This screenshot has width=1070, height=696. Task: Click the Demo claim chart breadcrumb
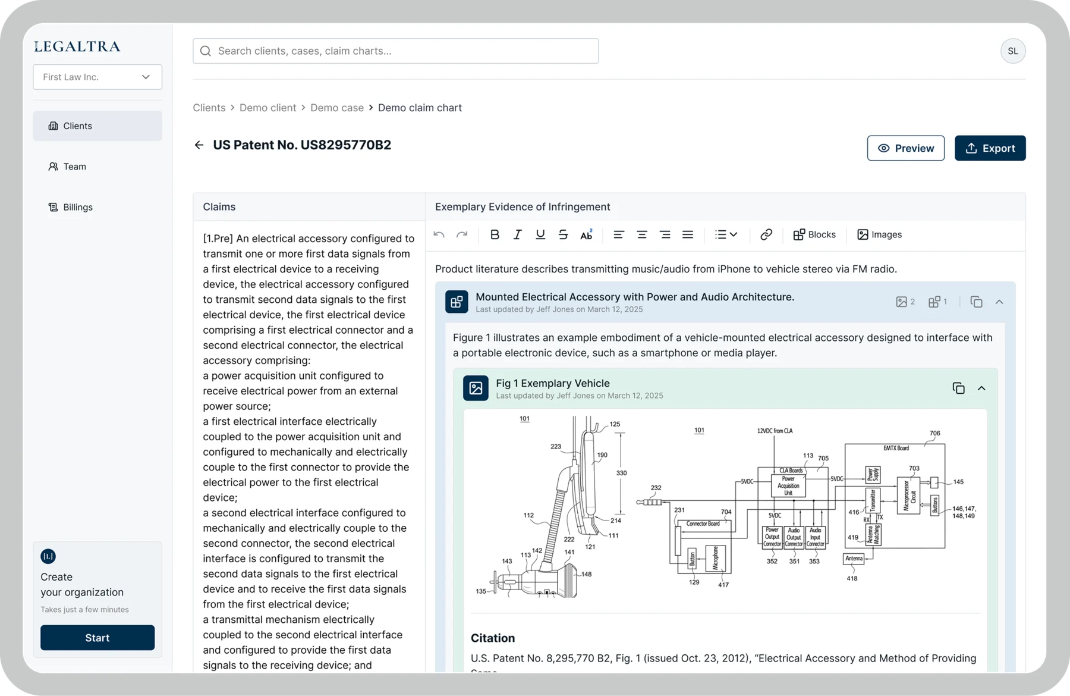coord(420,108)
